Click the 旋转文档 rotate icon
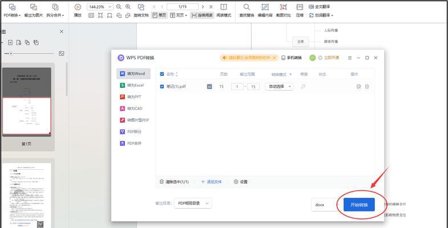The image size is (448, 228). pyautogui.click(x=141, y=11)
